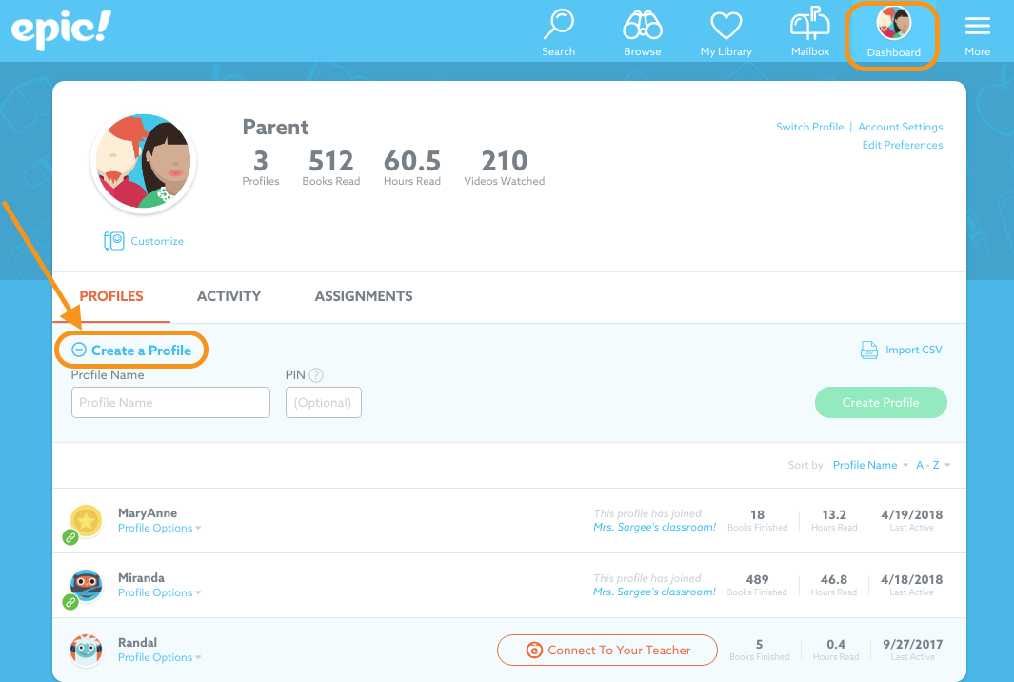Open Switch Profile link

click(x=809, y=127)
